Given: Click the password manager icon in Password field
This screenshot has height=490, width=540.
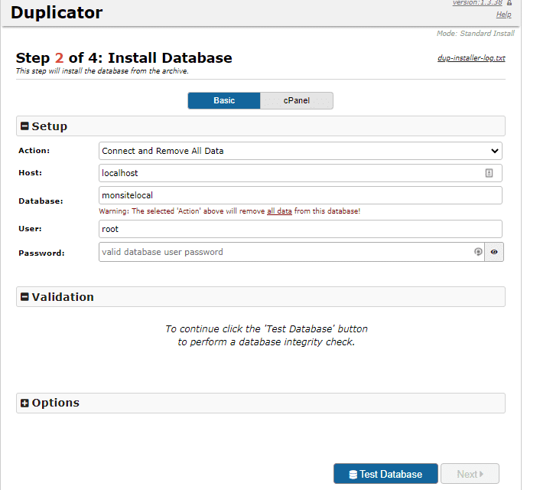Looking at the screenshot, I should (478, 252).
